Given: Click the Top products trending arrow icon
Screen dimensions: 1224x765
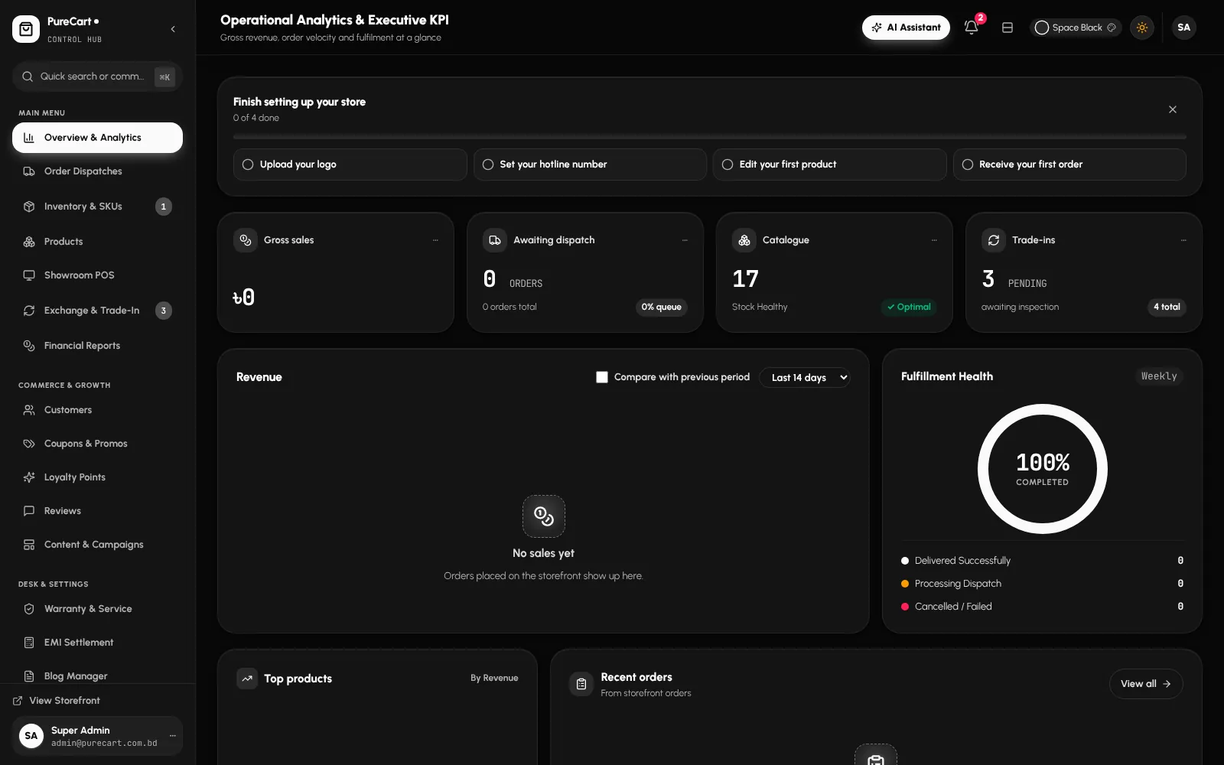Looking at the screenshot, I should pos(247,679).
